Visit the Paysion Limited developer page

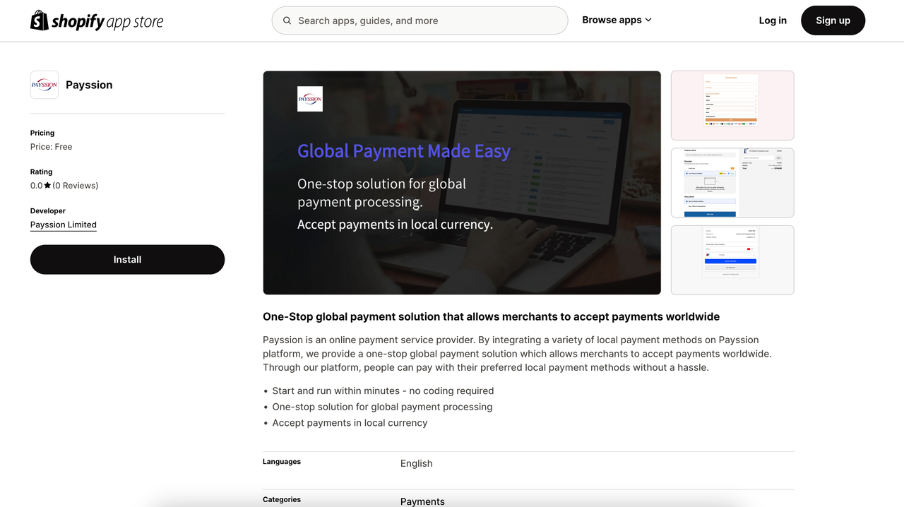(x=63, y=225)
